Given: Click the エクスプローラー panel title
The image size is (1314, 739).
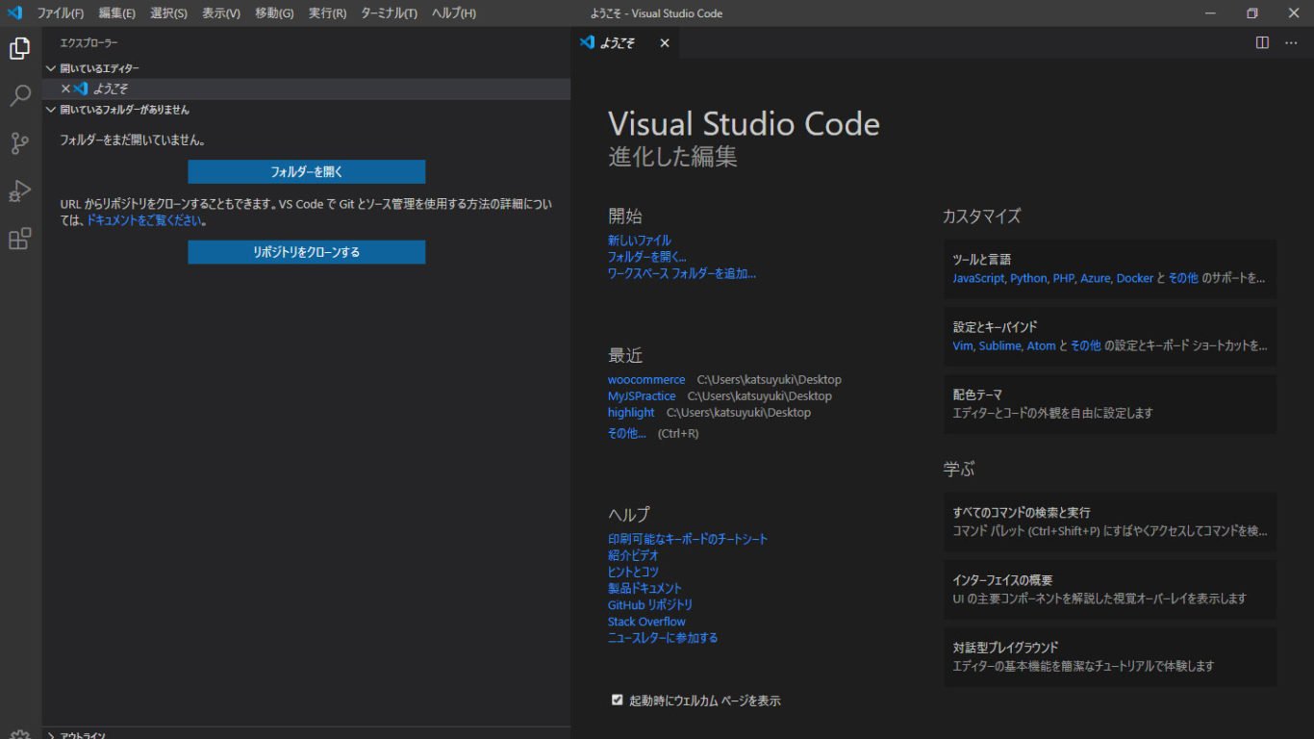Looking at the screenshot, I should pos(88,43).
